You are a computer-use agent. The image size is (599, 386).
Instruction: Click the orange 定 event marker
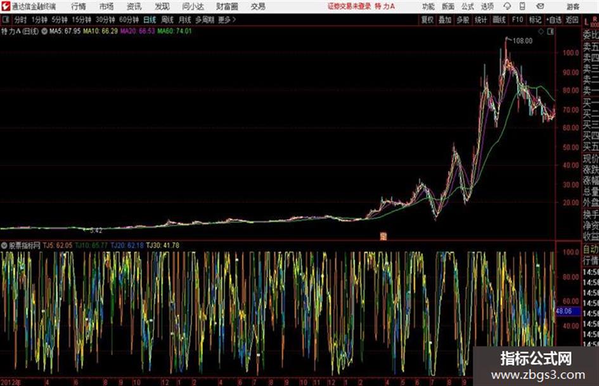point(383,236)
